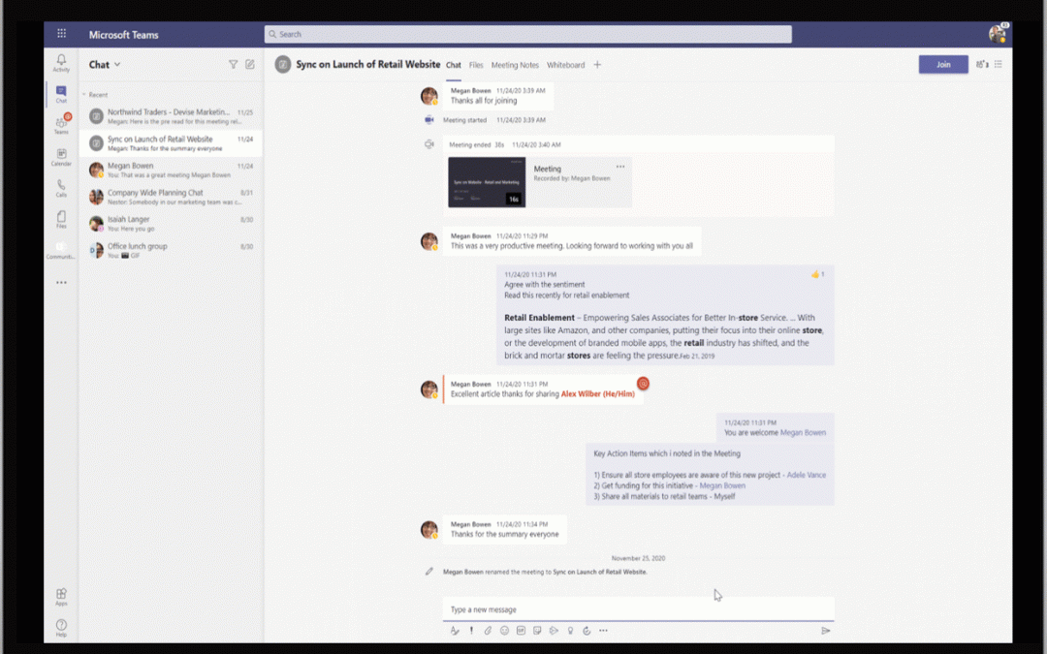Viewport: 1047px width, 654px height.
Task: Send the message with arrow icon
Action: (x=825, y=630)
